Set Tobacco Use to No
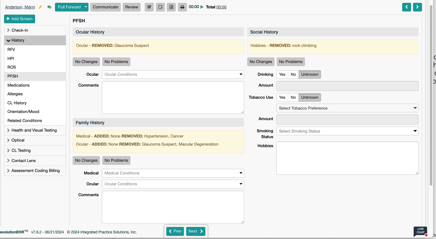The height and width of the screenshot is (239, 436). coord(293,97)
